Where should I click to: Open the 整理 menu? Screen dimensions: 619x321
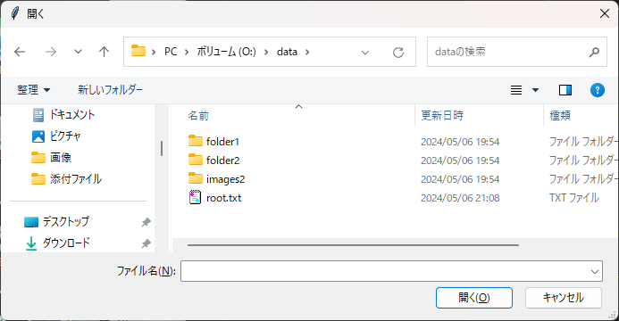click(x=34, y=90)
